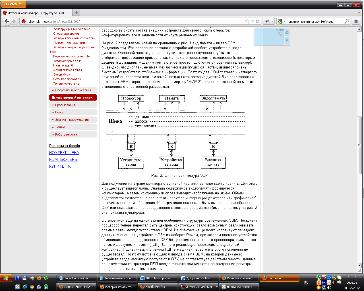Open the КОМПЬЮТЕРЫ ad link
Screen dimensions: 364x291
[63, 159]
